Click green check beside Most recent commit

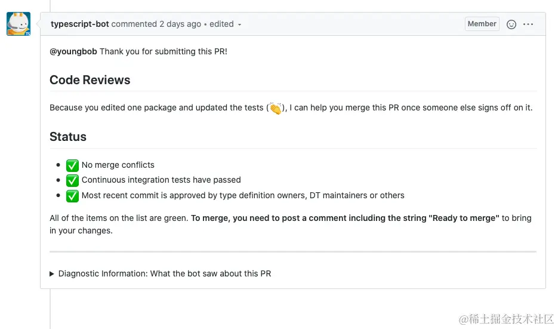click(x=72, y=196)
